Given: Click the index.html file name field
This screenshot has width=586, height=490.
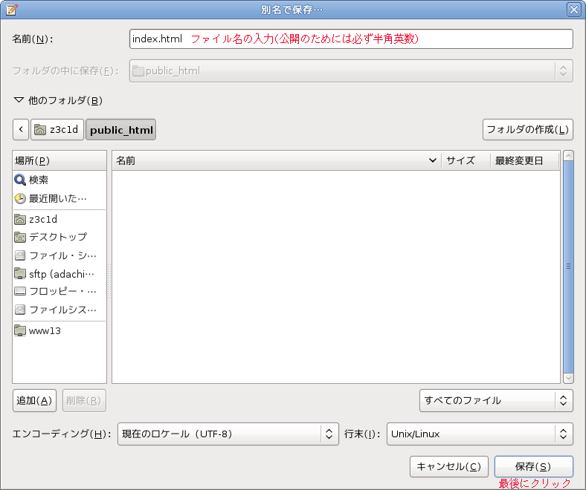Looking at the screenshot, I should (351, 39).
